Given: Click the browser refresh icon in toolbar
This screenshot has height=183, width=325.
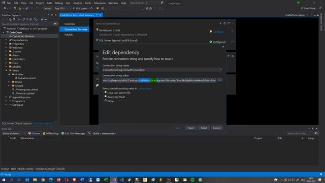Looking at the screenshot, I should coord(91,9).
